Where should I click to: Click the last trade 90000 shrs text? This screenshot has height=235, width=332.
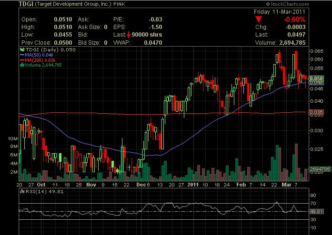pyautogui.click(x=147, y=35)
